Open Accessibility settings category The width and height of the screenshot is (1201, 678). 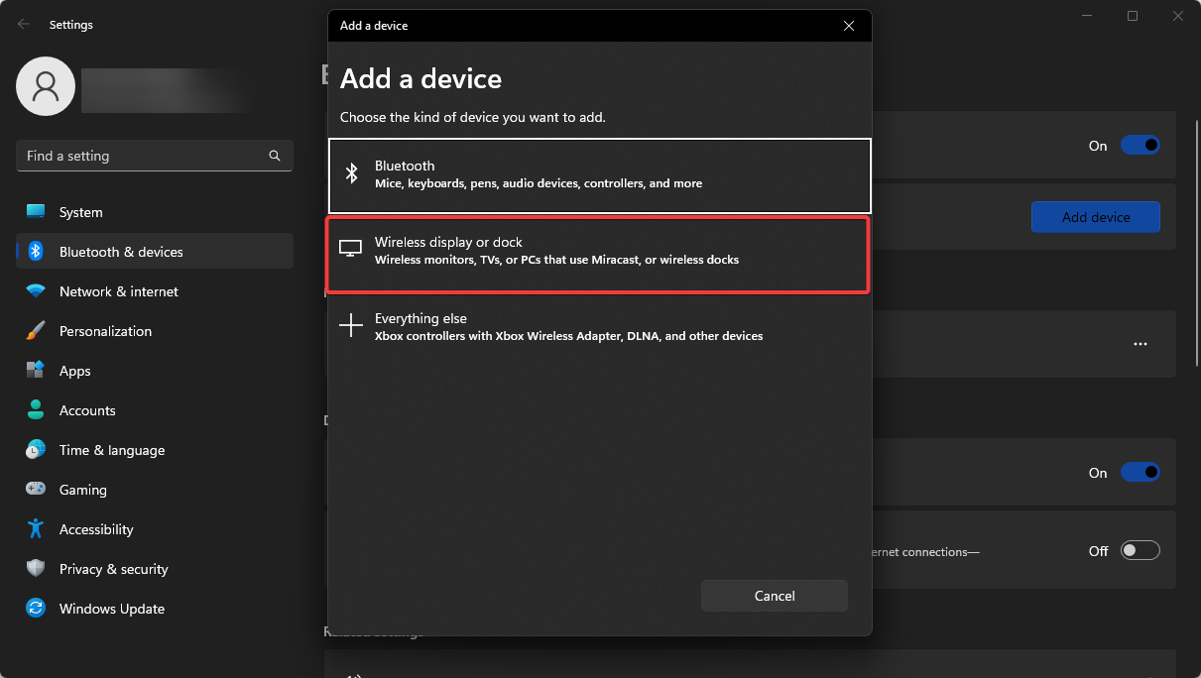[x=155, y=529]
